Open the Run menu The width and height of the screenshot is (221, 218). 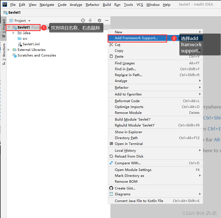(117, 5)
